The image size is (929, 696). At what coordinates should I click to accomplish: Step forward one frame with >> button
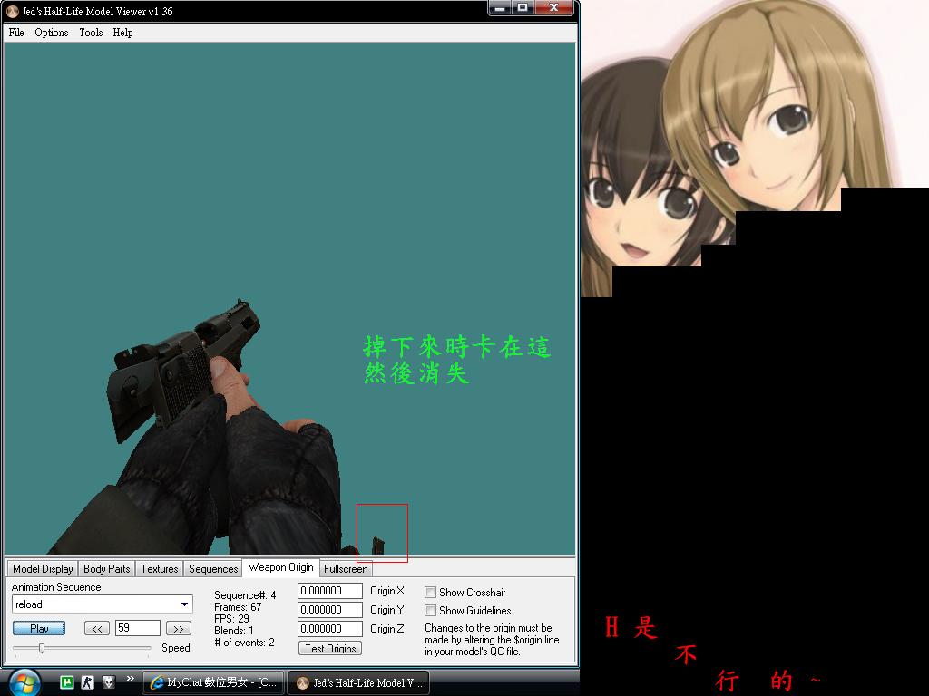click(179, 629)
